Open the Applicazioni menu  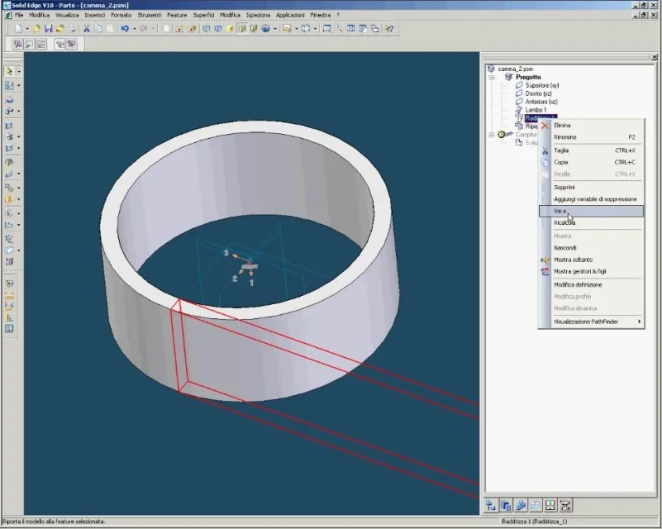click(290, 15)
